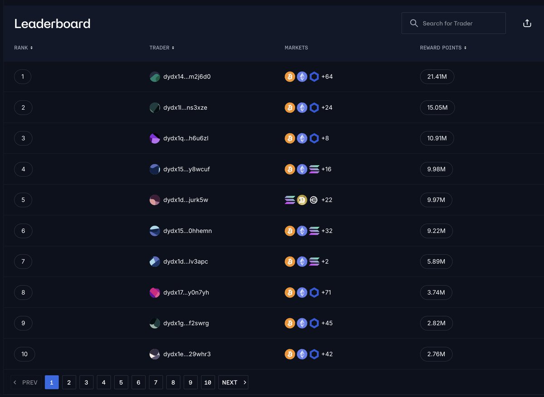
Task: Click the 5.89M reward points value
Action: point(437,261)
